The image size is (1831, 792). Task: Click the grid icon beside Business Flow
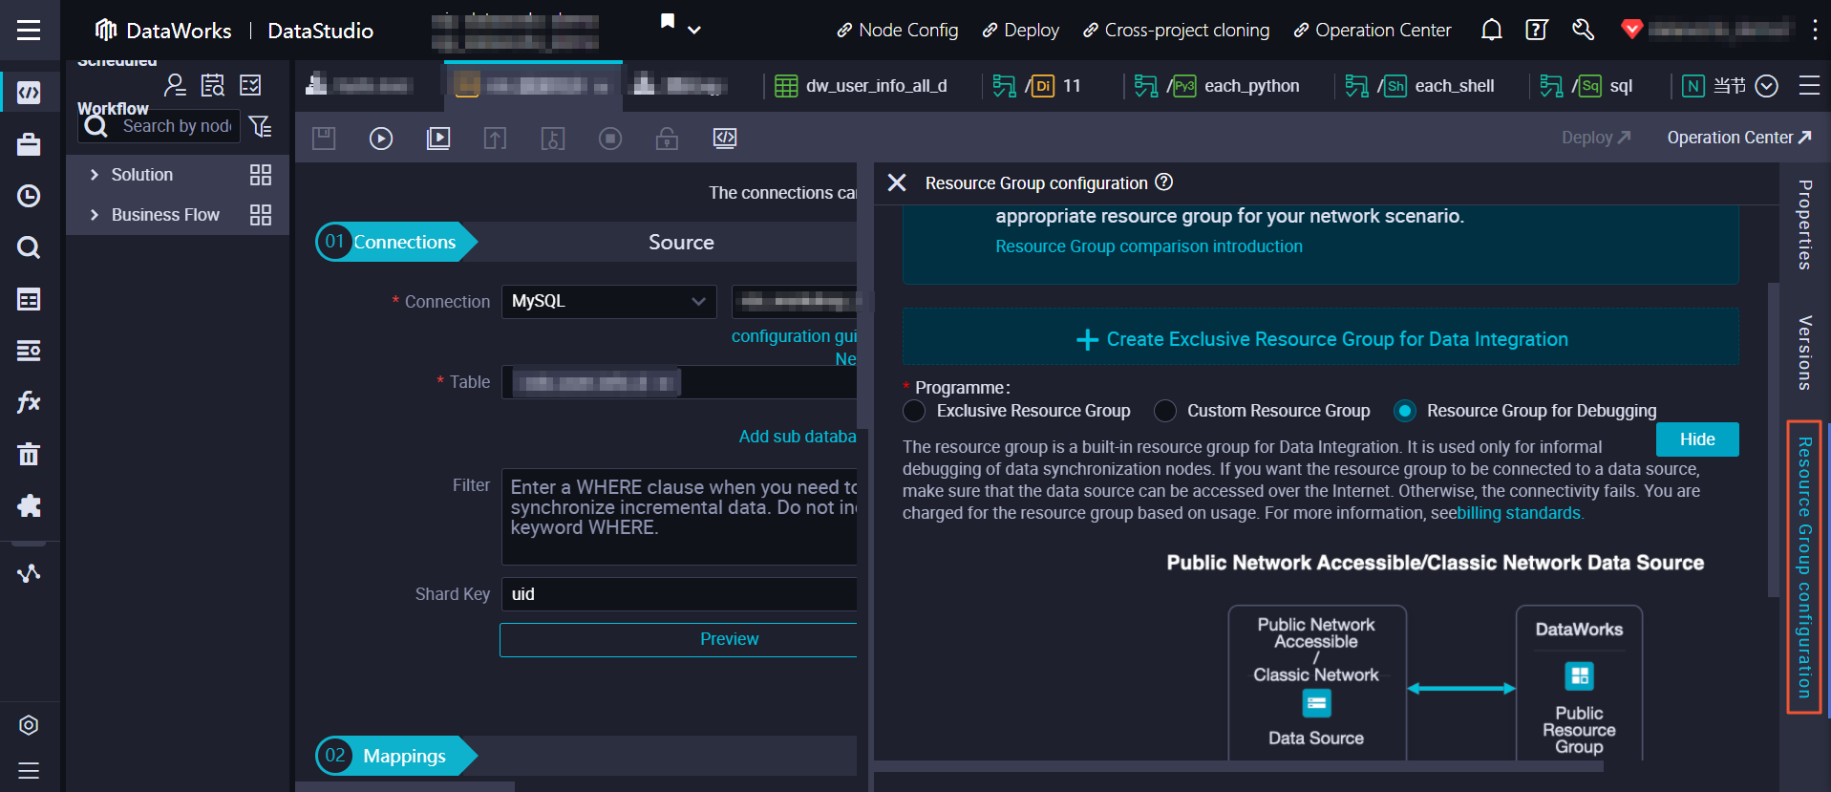(x=261, y=215)
